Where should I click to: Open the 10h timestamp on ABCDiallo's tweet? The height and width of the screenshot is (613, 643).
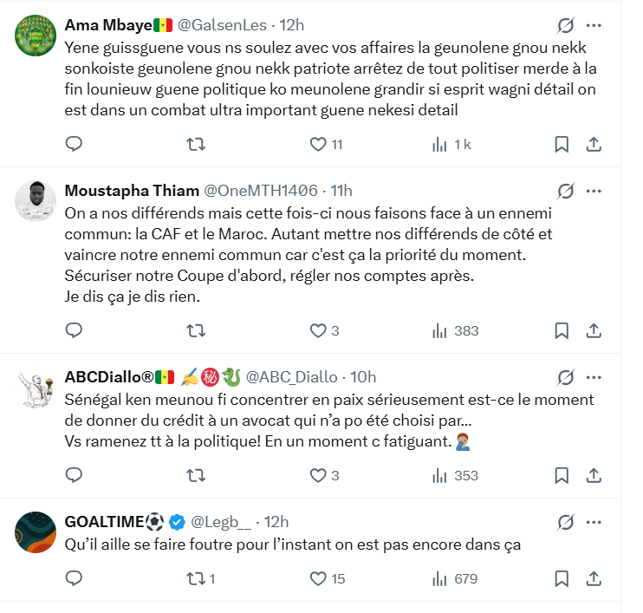pyautogui.click(x=364, y=376)
